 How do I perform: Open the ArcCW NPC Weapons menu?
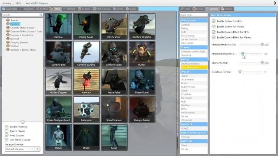(37, 3)
